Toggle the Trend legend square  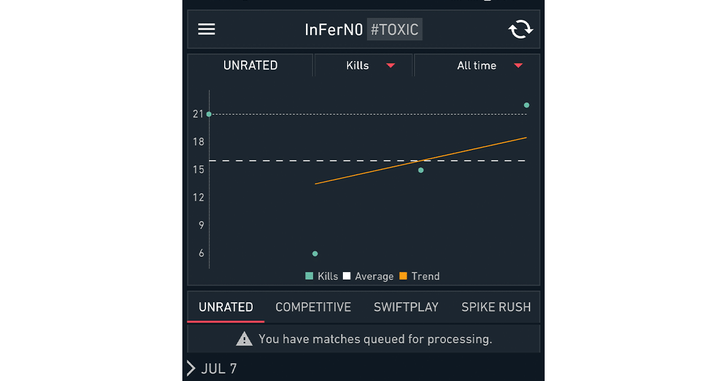coord(403,276)
